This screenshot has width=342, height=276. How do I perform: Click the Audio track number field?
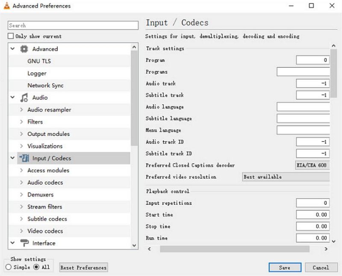pyautogui.click(x=313, y=83)
